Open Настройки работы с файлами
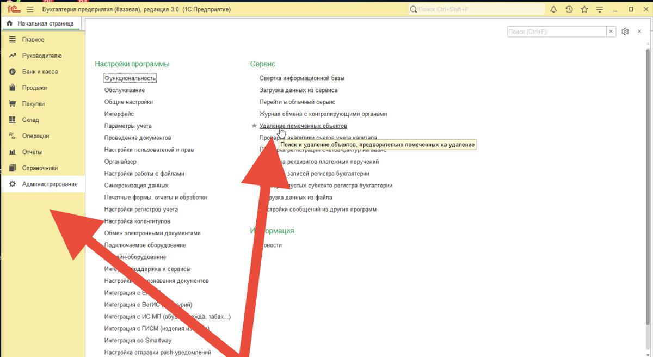The width and height of the screenshot is (653, 357). click(144, 174)
